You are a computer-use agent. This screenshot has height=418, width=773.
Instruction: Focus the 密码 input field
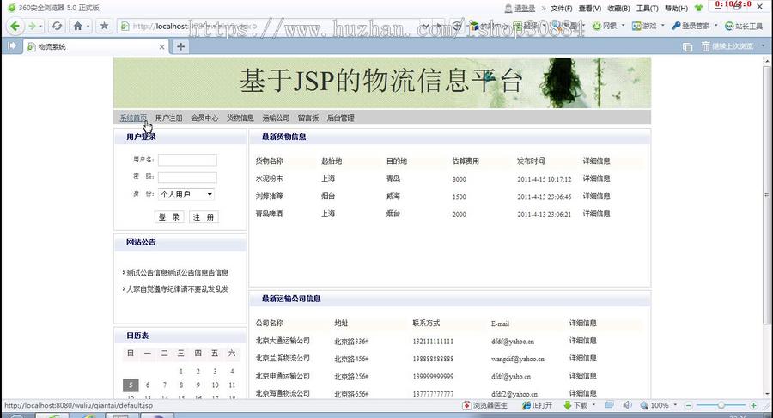coord(187,177)
